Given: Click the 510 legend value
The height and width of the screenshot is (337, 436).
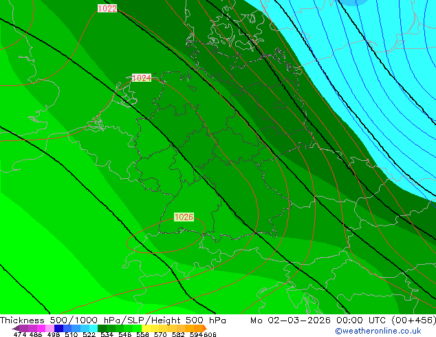Looking at the screenshot, I should 72,334.
